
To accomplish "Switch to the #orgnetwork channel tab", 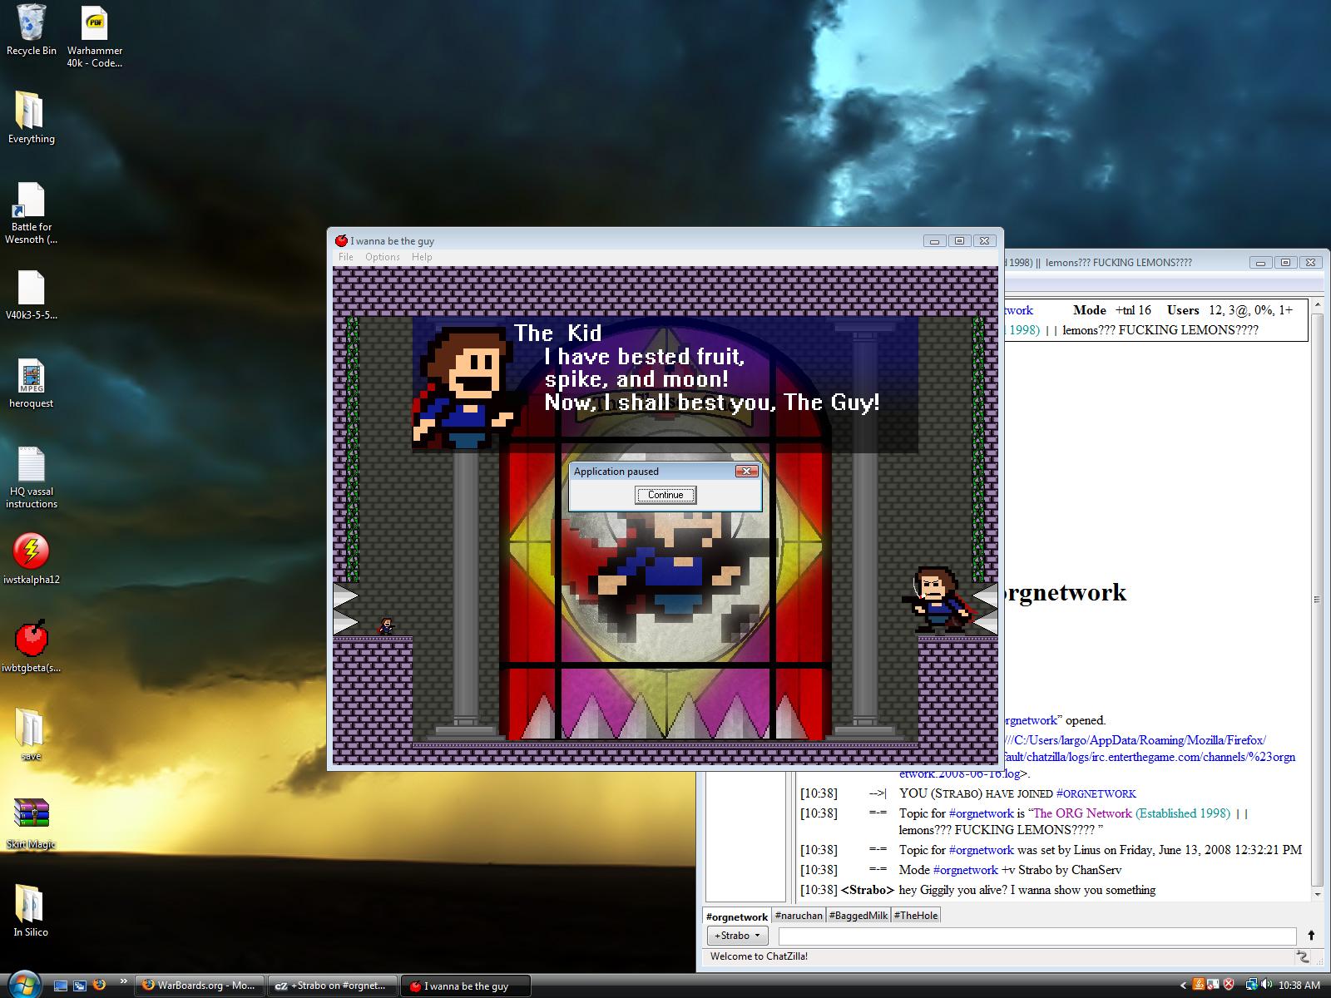I will click(x=737, y=916).
